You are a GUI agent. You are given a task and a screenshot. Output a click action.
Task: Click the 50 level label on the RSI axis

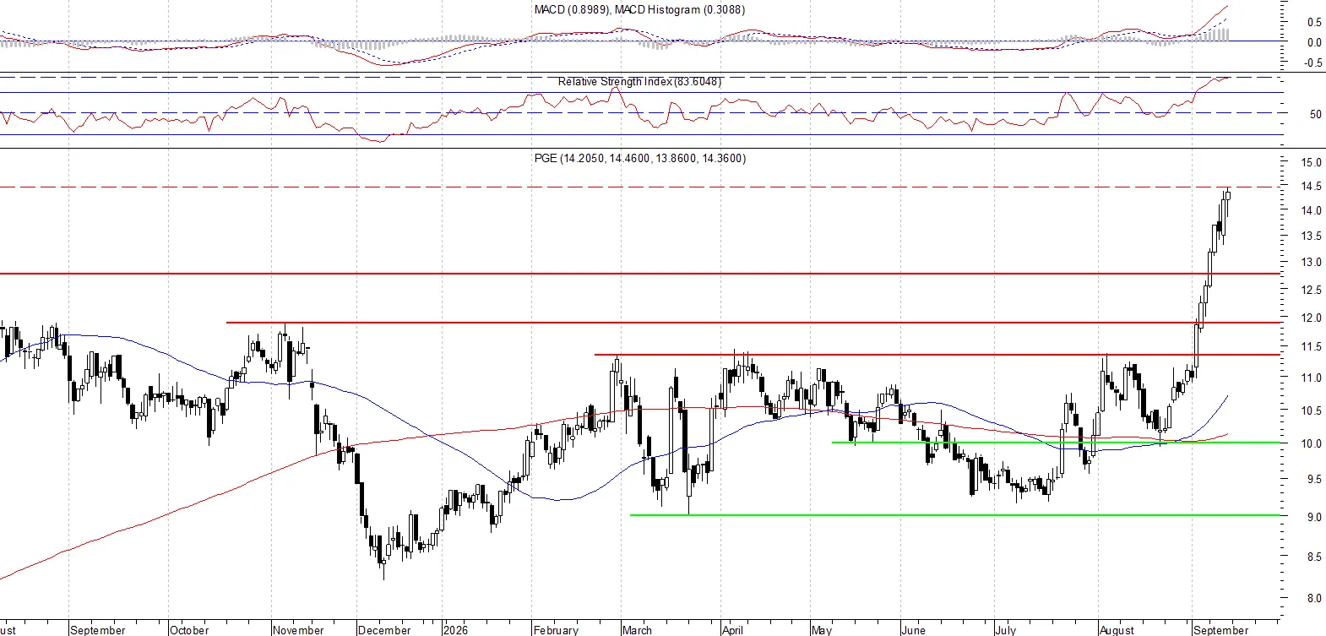click(1316, 114)
